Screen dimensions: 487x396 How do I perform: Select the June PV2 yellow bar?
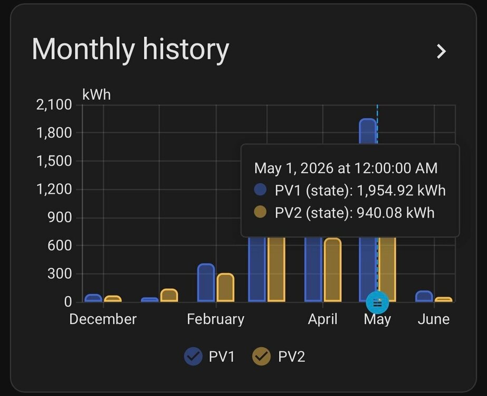pyautogui.click(x=444, y=299)
